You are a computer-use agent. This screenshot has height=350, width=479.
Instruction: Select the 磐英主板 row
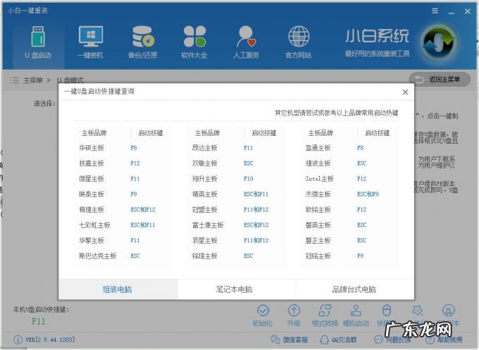pos(349,225)
